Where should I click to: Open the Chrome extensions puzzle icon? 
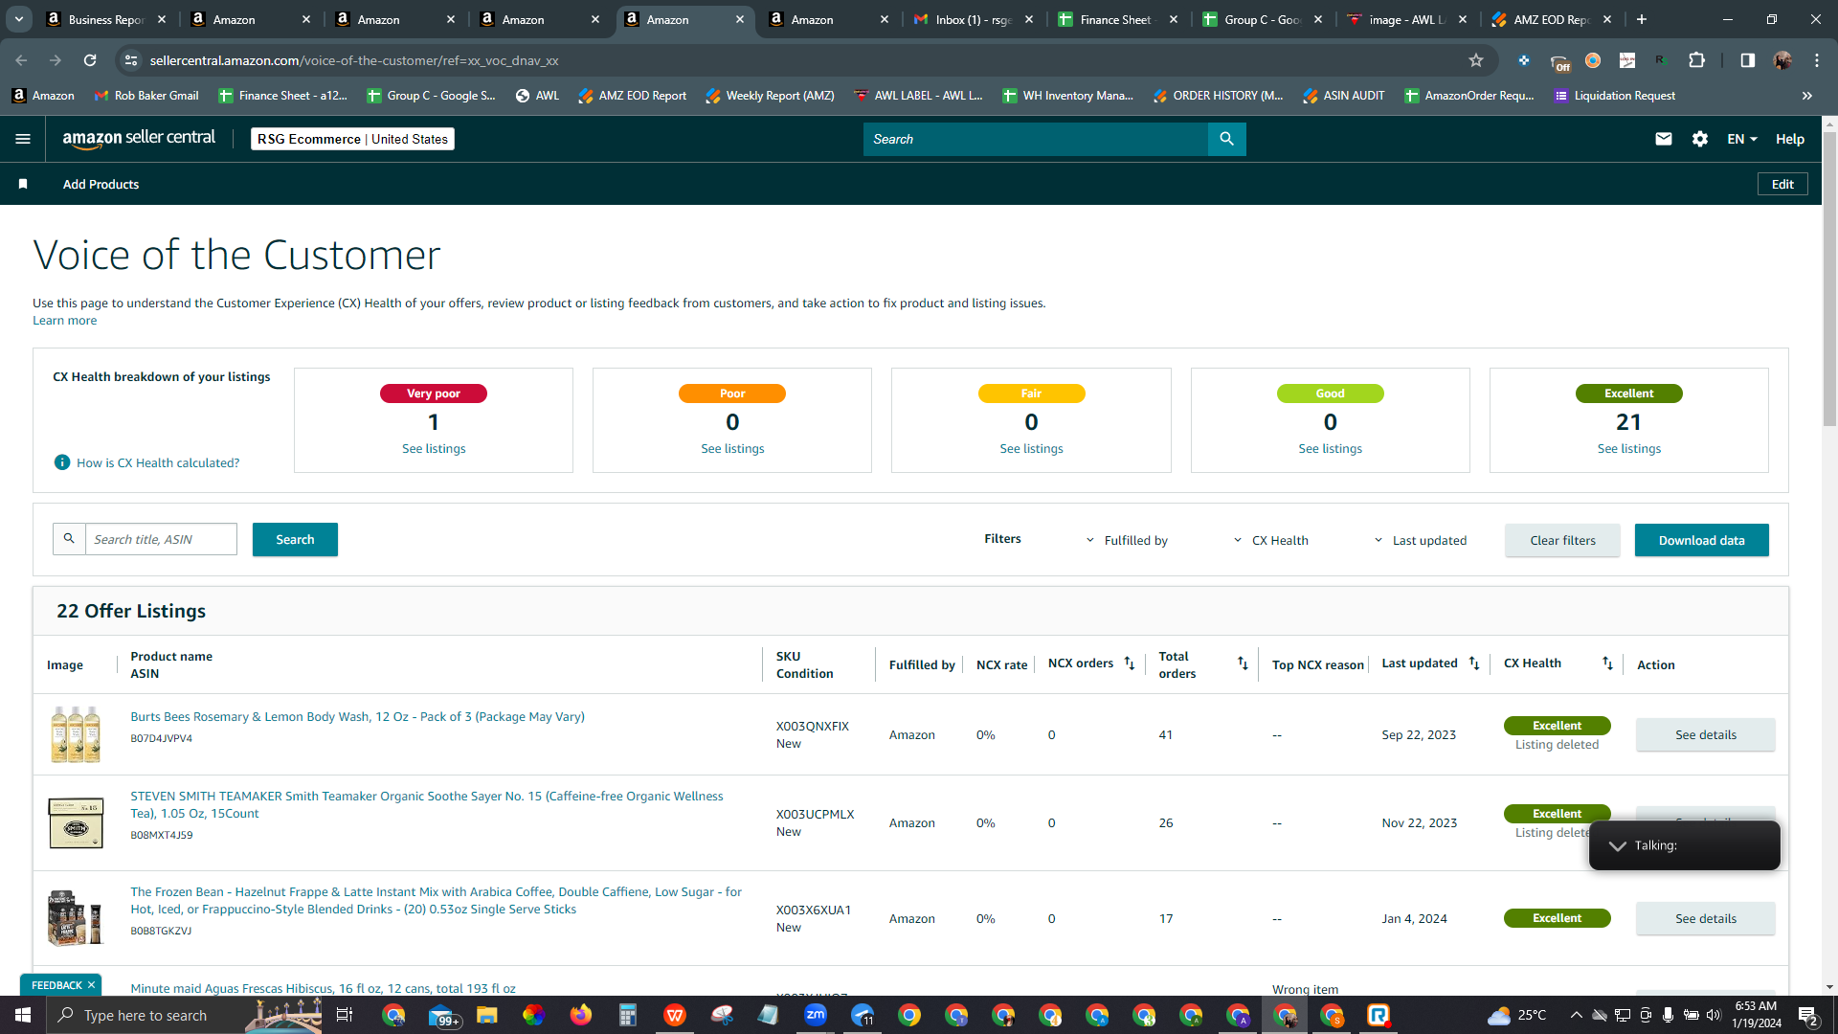(x=1696, y=60)
